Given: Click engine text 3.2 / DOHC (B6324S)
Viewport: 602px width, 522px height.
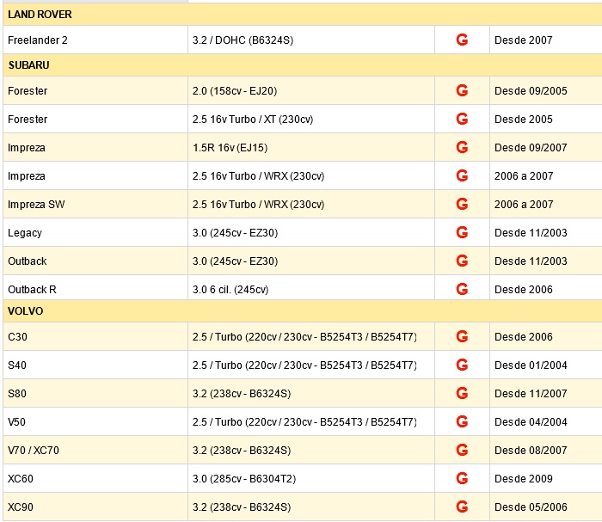Looking at the screenshot, I should (243, 40).
